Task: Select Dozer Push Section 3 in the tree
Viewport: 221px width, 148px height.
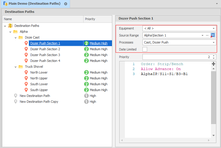Action: [45, 55]
